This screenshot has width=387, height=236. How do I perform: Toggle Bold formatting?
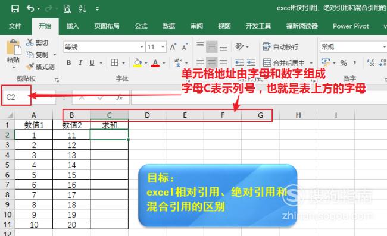tap(69, 63)
